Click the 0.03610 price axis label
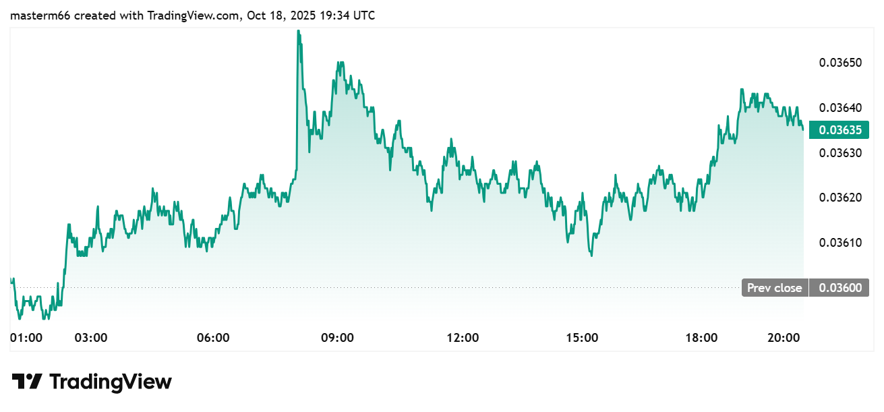Screen dimensions: 884x412 coord(840,242)
